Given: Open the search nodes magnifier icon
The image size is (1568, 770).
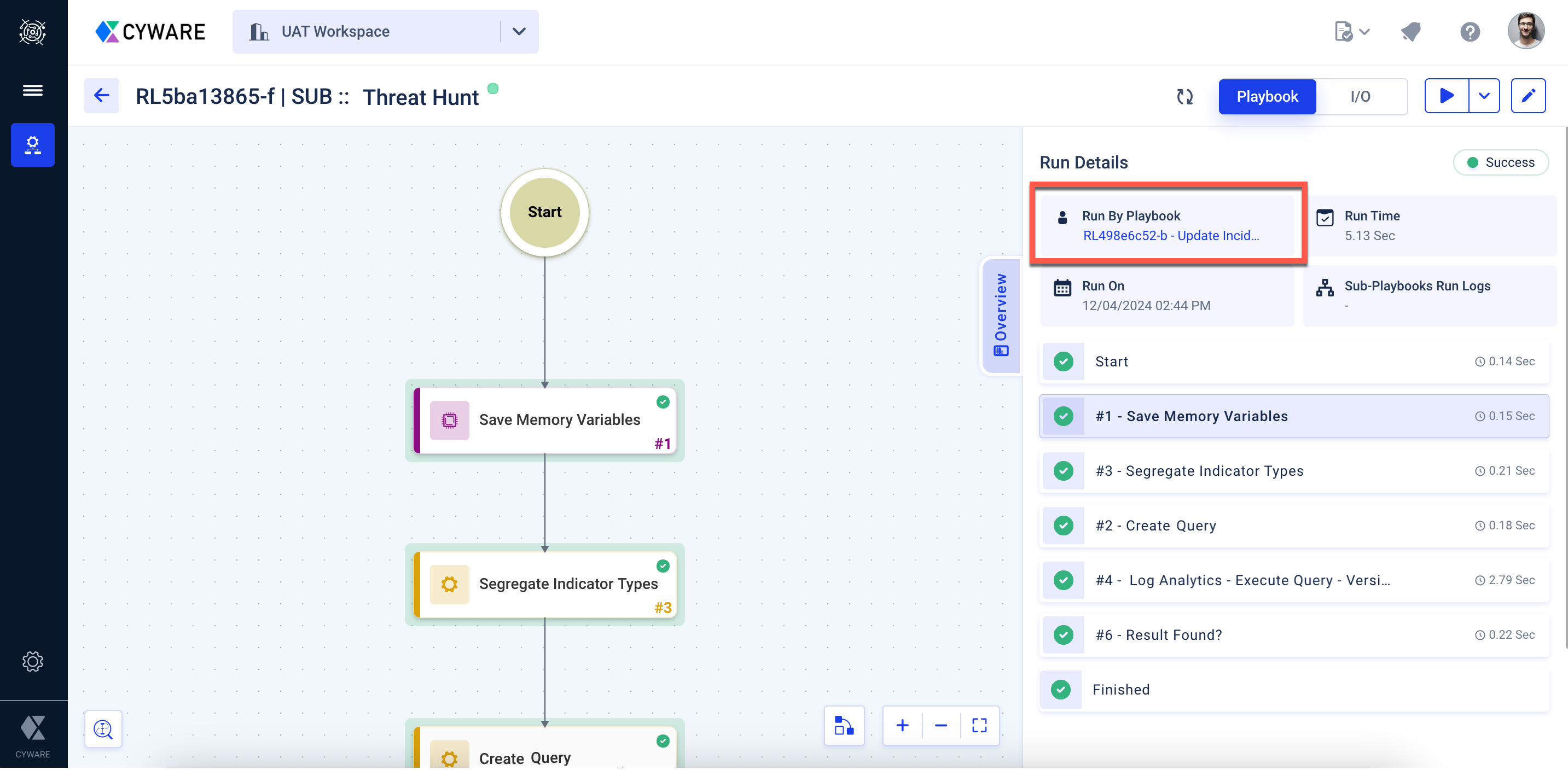Looking at the screenshot, I should pos(103,728).
